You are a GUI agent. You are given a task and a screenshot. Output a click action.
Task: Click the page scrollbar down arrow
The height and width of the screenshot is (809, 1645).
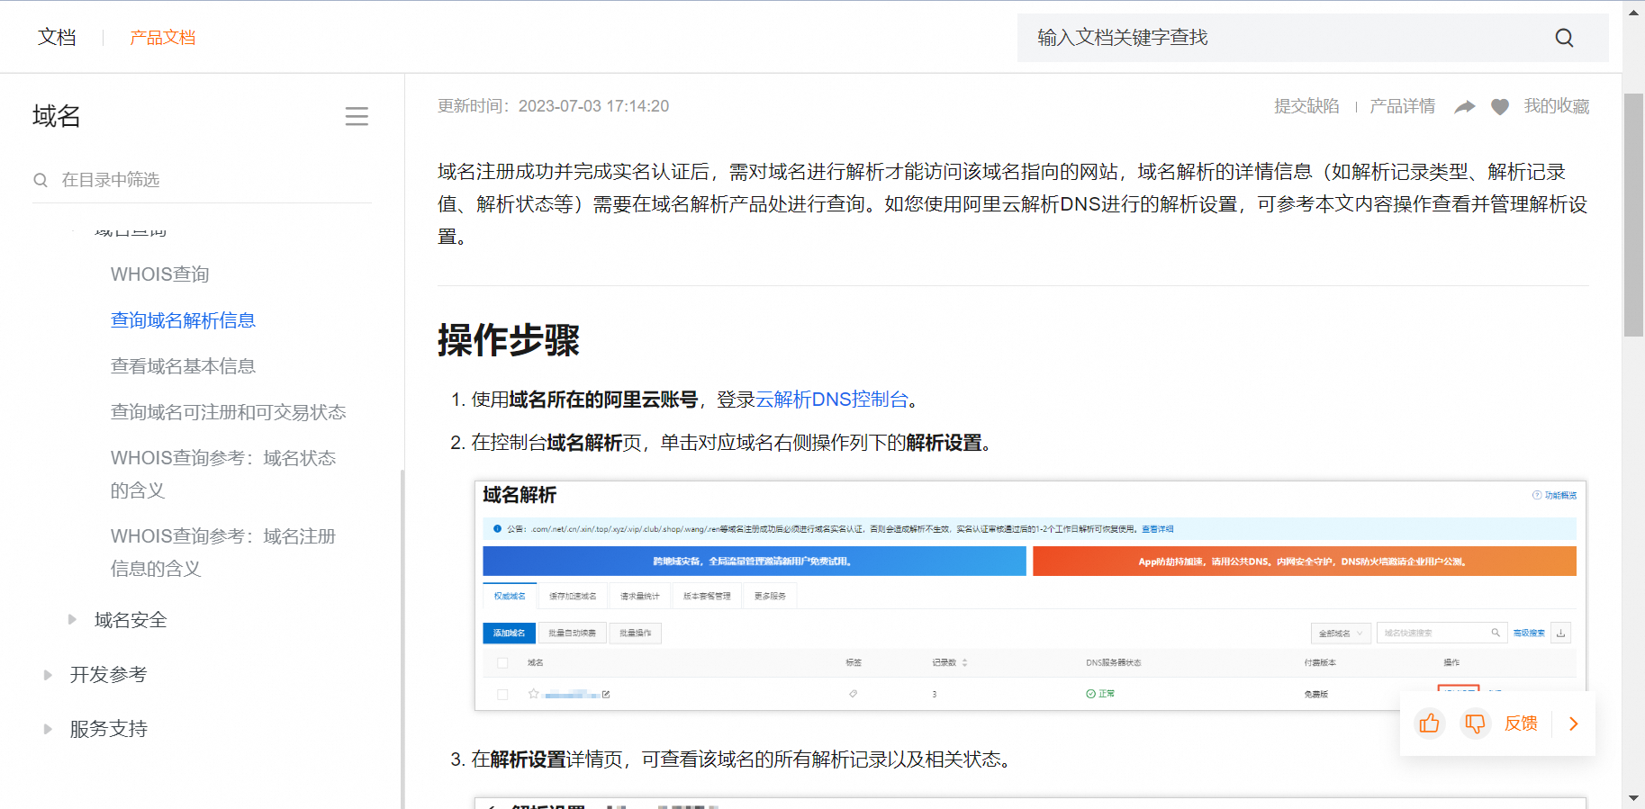(x=1633, y=798)
